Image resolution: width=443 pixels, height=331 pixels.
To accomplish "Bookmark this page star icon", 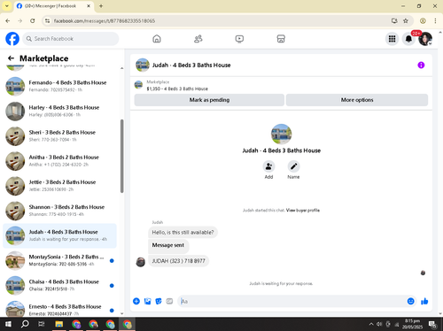I will (x=406, y=20).
